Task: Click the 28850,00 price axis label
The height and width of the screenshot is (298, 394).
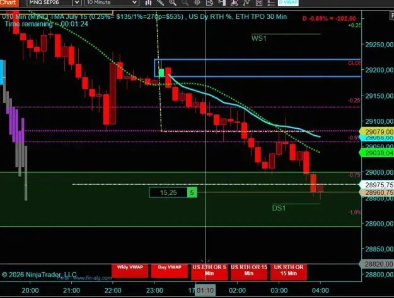Action: [x=379, y=249]
